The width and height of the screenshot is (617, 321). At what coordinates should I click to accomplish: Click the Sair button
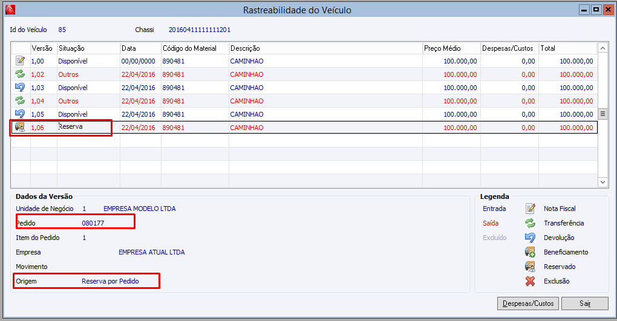(x=585, y=303)
